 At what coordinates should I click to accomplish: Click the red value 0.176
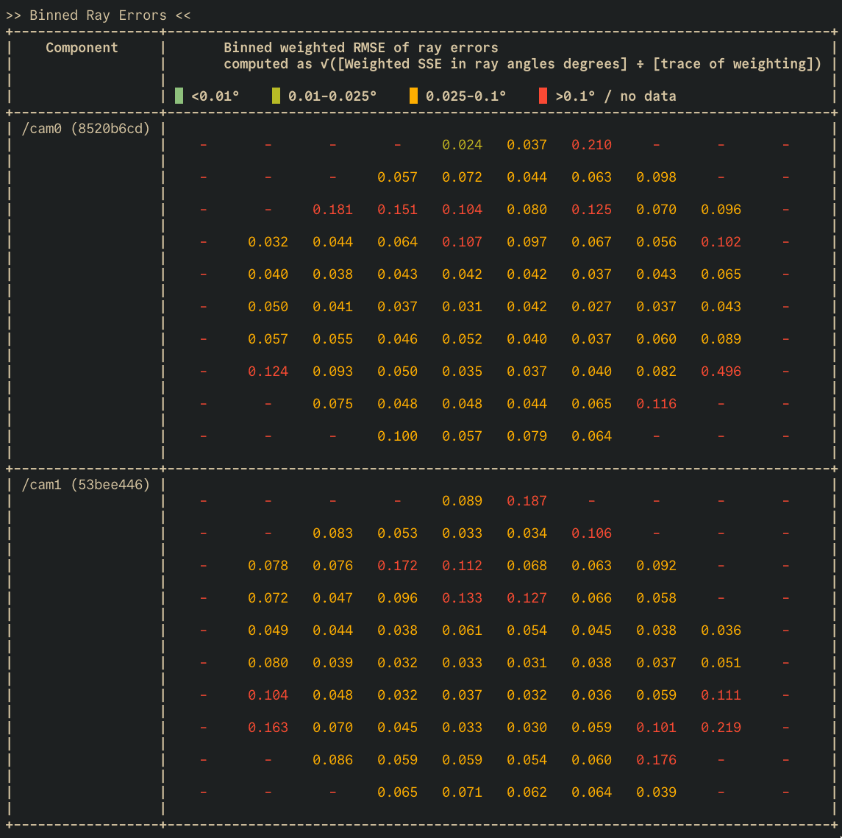pyautogui.click(x=656, y=760)
